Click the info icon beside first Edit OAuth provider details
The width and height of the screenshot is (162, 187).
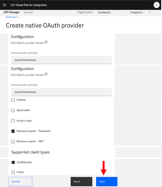46,42
